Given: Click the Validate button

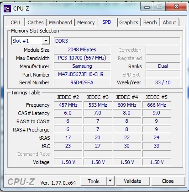Looking at the screenshot, I should tap(132, 181).
